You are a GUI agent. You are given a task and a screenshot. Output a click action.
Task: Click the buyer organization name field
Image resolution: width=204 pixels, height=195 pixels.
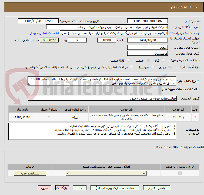coord(107,27)
